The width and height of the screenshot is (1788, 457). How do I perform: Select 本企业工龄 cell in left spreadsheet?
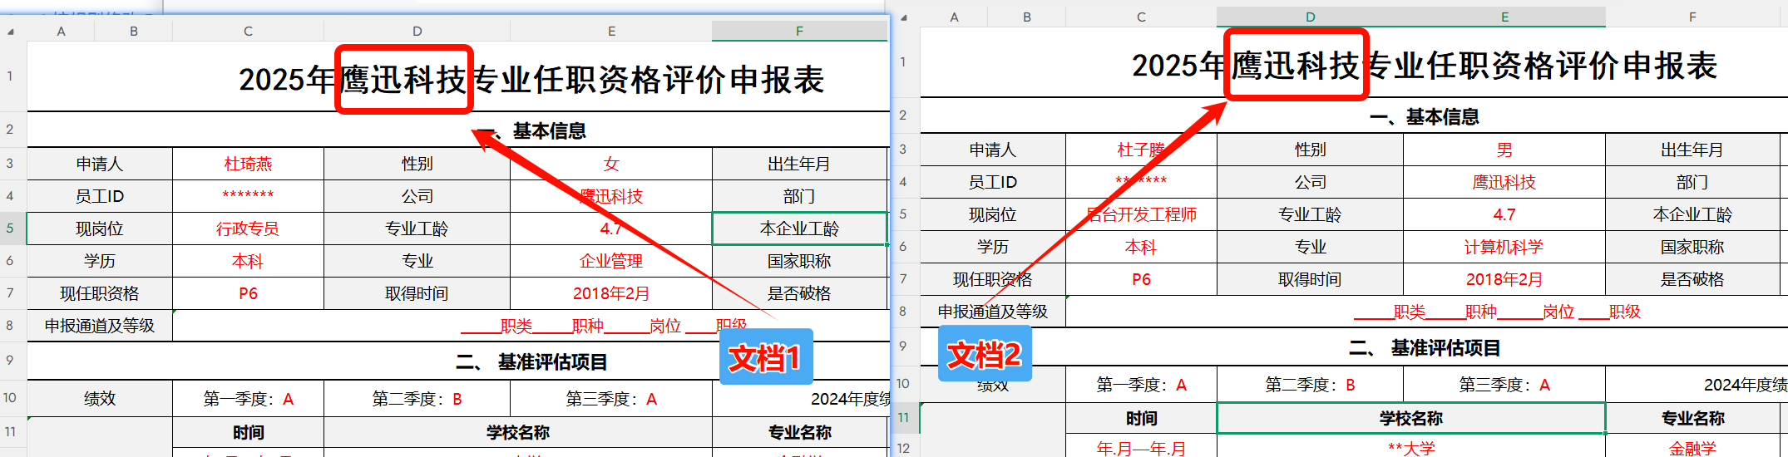point(799,228)
